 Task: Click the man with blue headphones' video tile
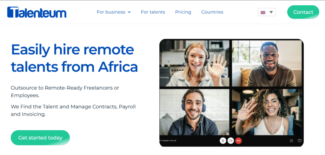(x=195, y=112)
